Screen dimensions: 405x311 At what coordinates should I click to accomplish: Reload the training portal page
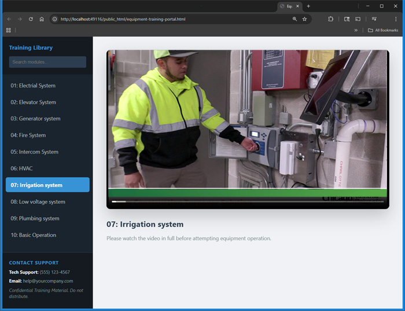31,19
